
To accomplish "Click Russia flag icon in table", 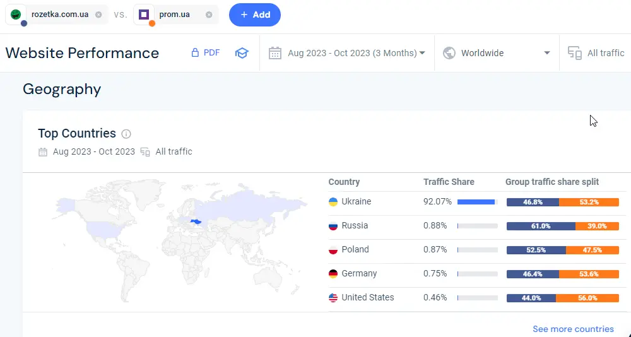I will (x=333, y=226).
